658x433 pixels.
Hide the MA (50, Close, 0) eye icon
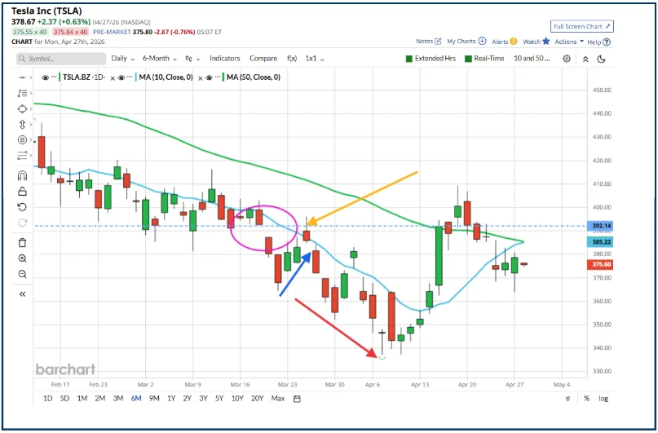pos(210,77)
